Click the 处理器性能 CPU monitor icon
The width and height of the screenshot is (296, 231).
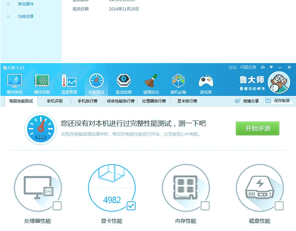(x=38, y=188)
